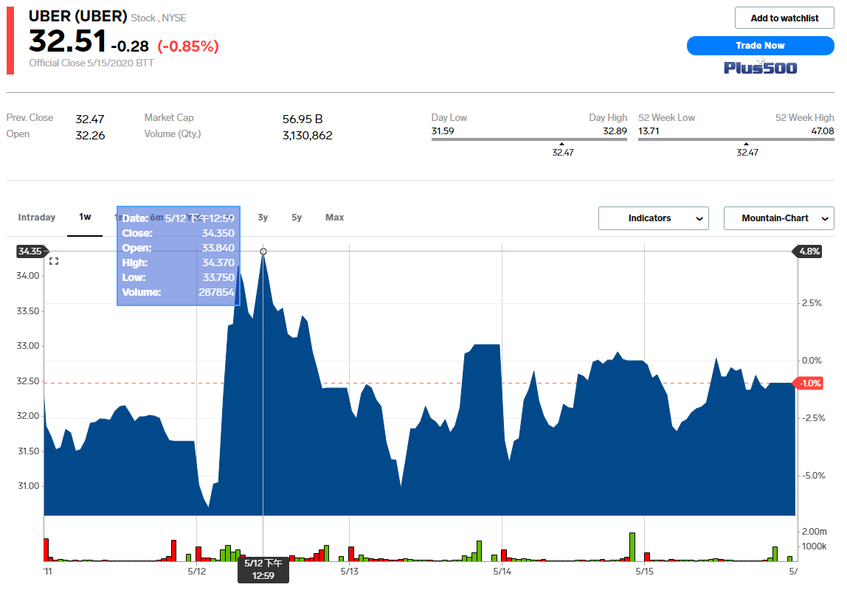The width and height of the screenshot is (847, 590).
Task: Click the Day range slider pointer
Action: [x=561, y=144]
